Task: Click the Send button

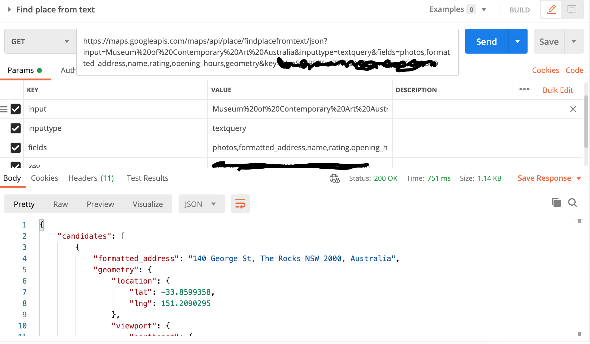Action: [486, 41]
